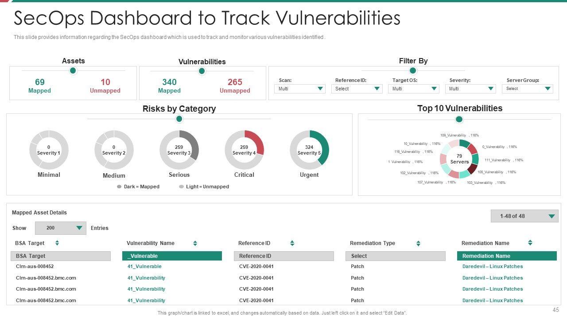Sort the Remediation Type column
567x319 pixels.
pyautogui.click(x=418, y=243)
